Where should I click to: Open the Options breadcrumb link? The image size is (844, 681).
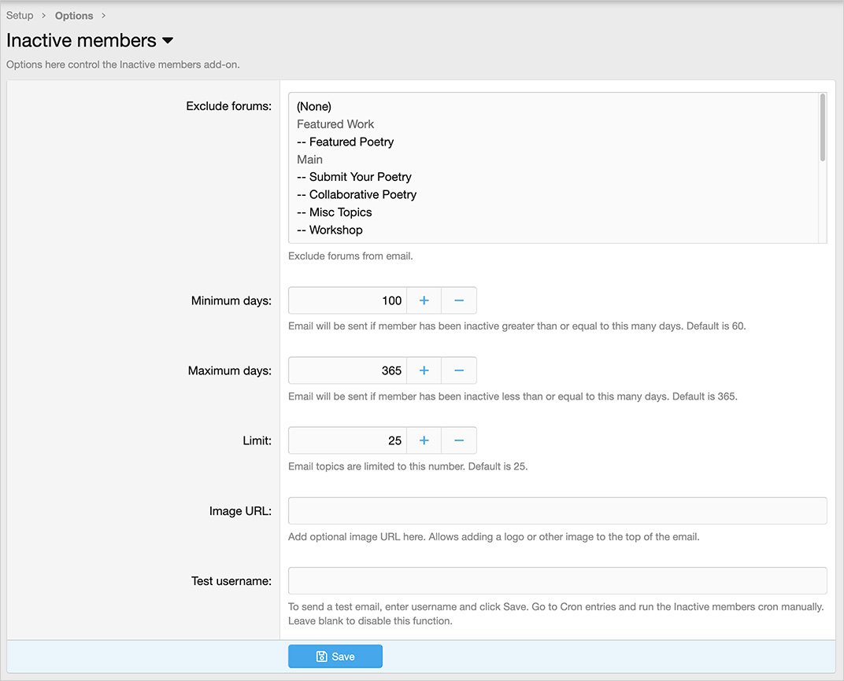coord(74,16)
